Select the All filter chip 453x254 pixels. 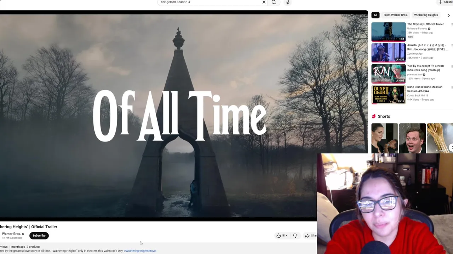coord(375,15)
